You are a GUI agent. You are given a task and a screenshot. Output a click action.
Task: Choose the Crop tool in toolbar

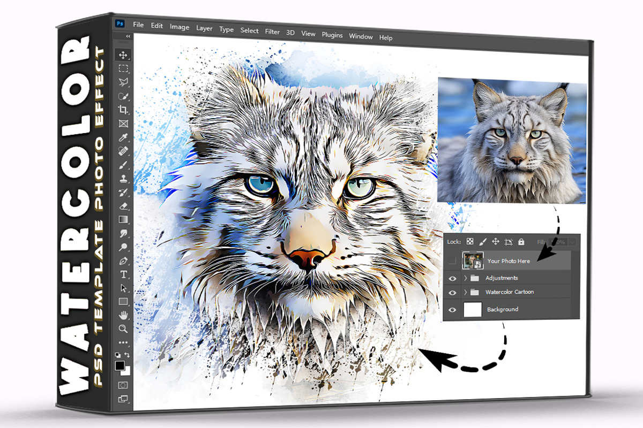point(123,110)
